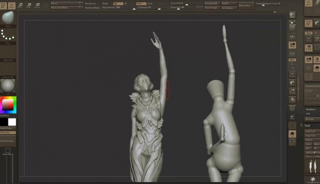Click the Zoom3D navigation icon
320x184 pixels.
292,91
